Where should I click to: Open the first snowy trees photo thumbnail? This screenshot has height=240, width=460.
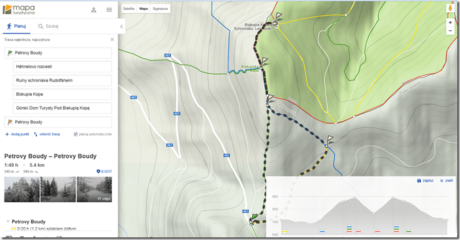pos(22,189)
